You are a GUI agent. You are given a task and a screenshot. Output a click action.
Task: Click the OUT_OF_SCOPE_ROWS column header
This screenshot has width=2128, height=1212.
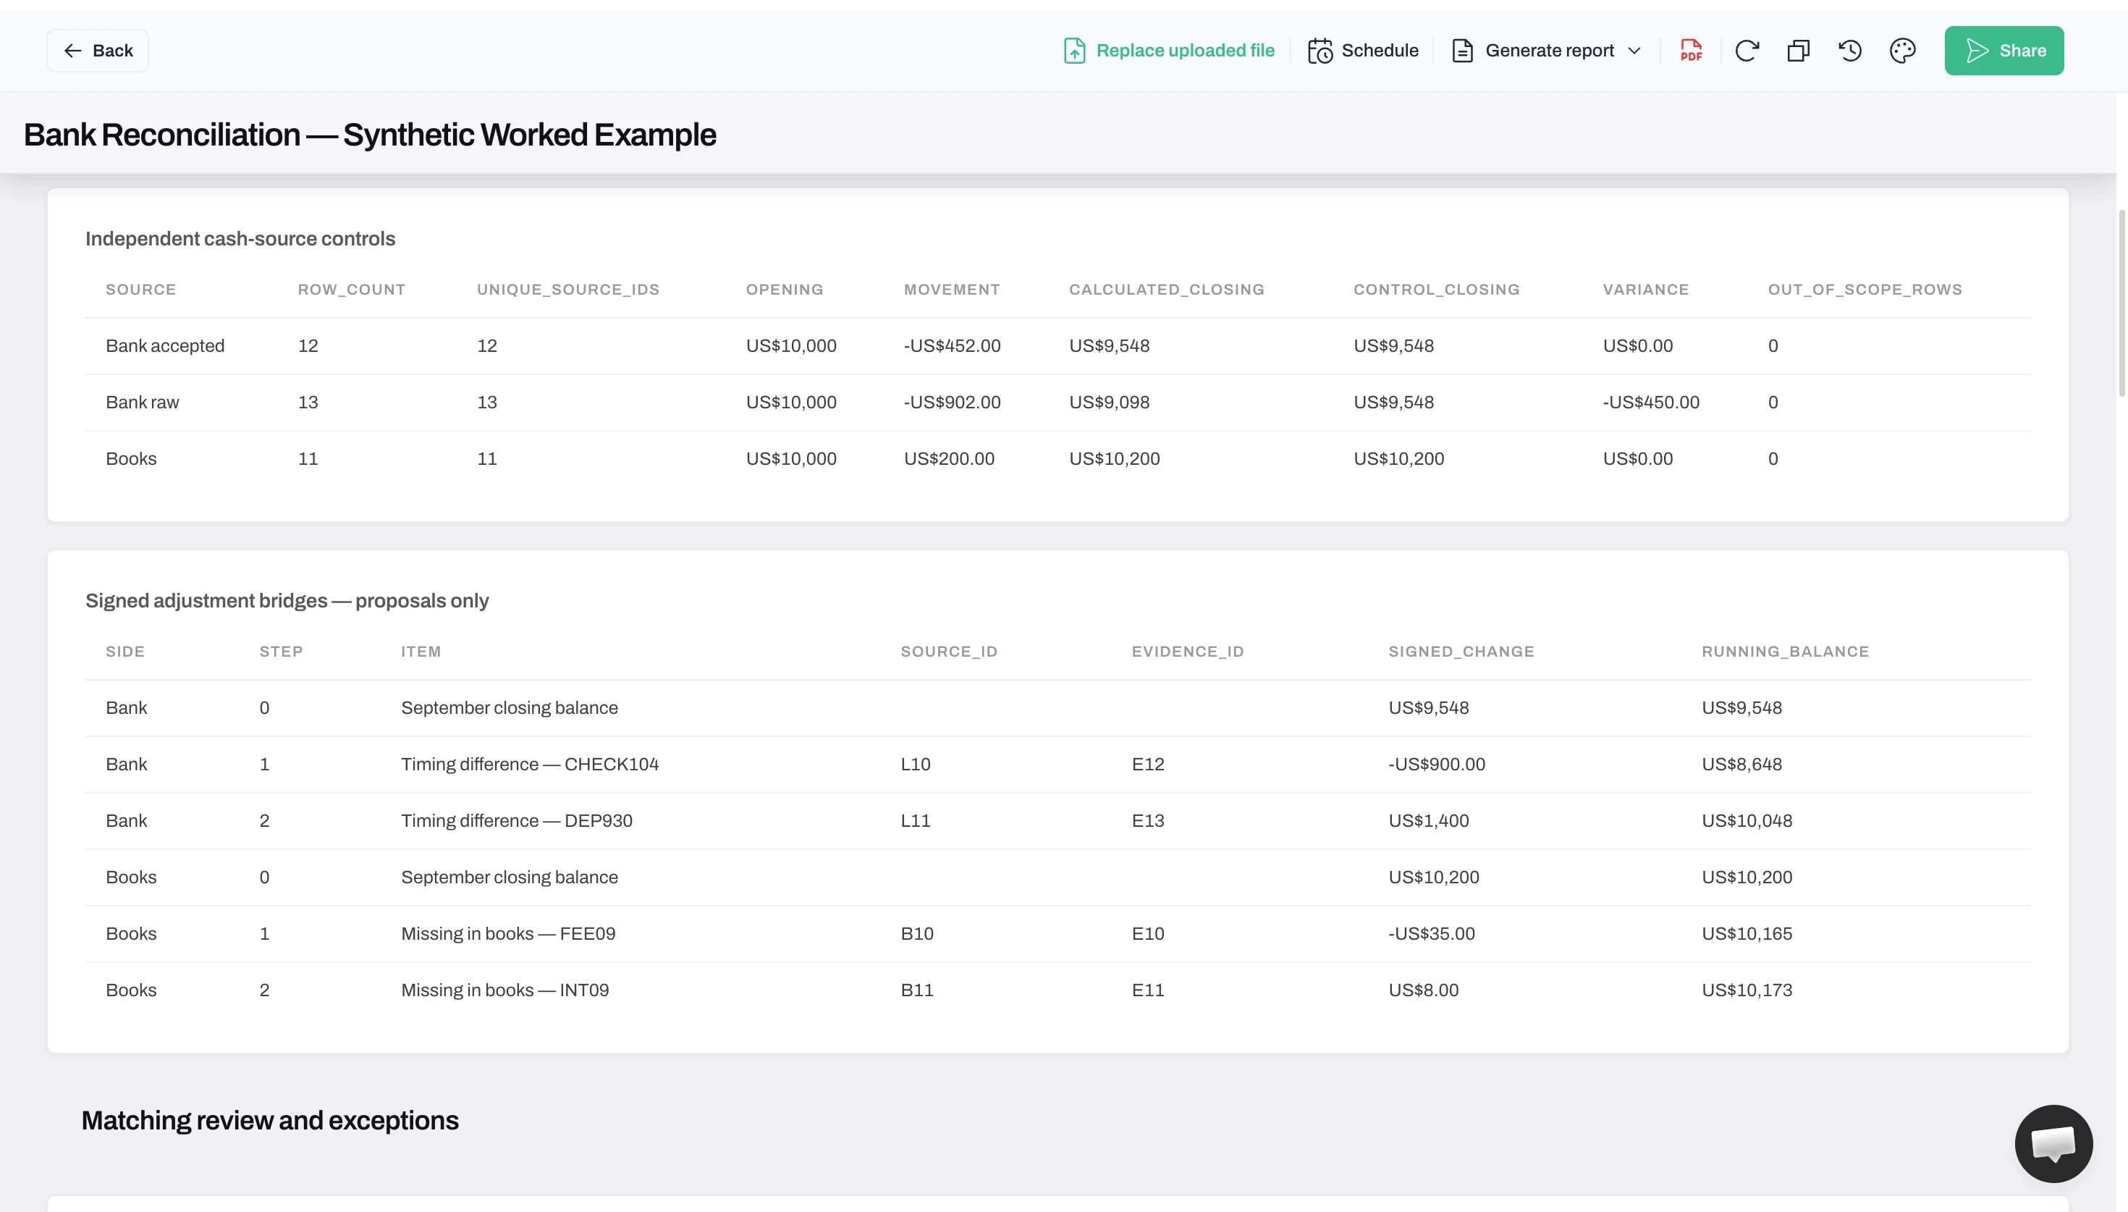1865,290
